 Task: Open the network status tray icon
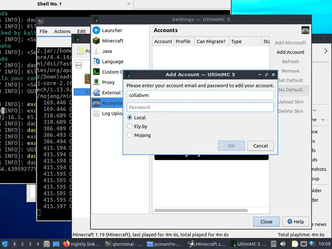click(x=304, y=244)
